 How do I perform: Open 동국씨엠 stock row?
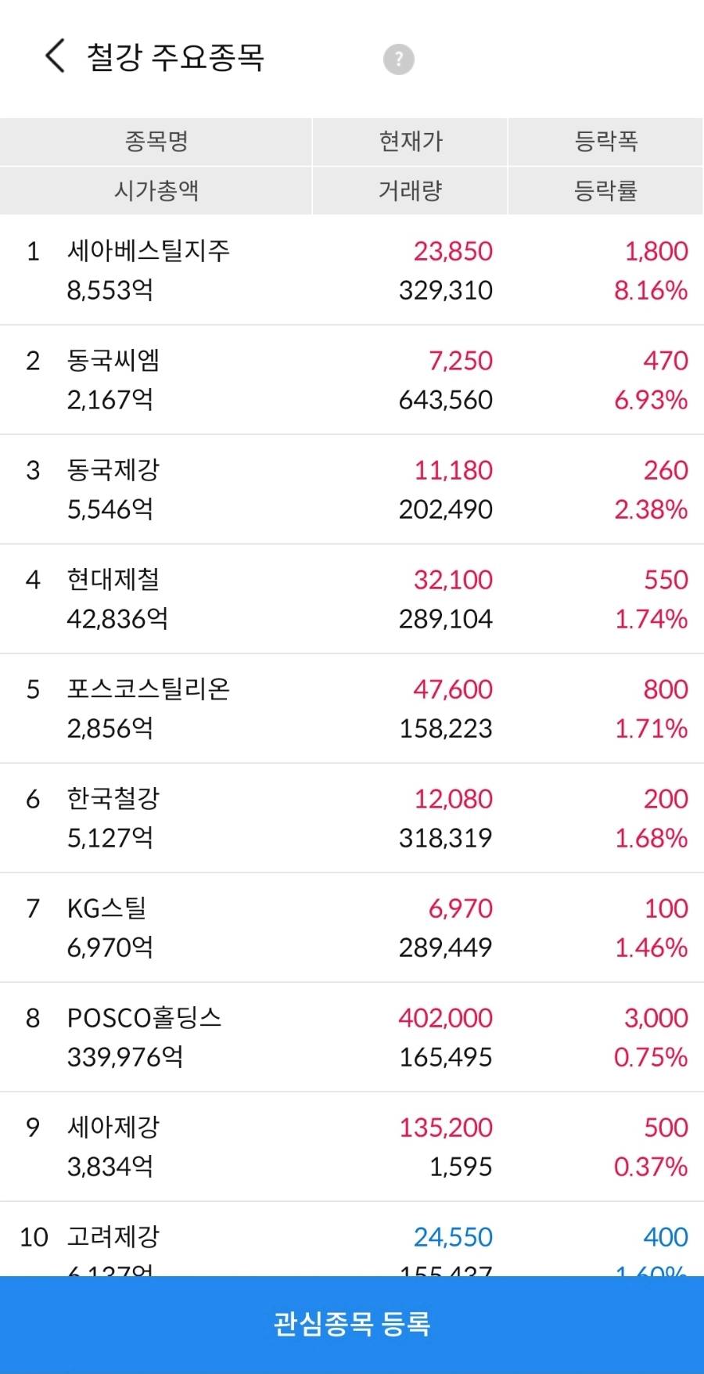(x=352, y=380)
